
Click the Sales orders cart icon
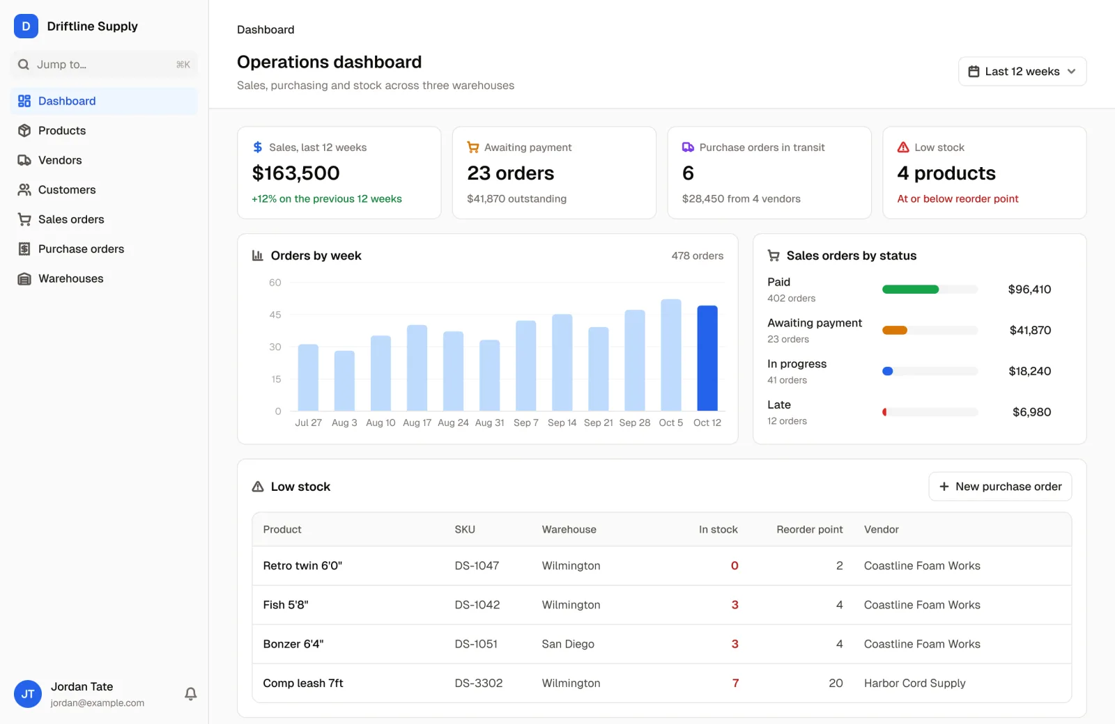24,219
